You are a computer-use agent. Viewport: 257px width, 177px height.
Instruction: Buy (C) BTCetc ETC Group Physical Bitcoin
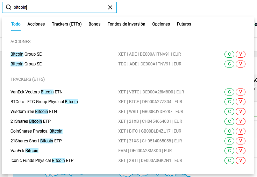point(229,102)
